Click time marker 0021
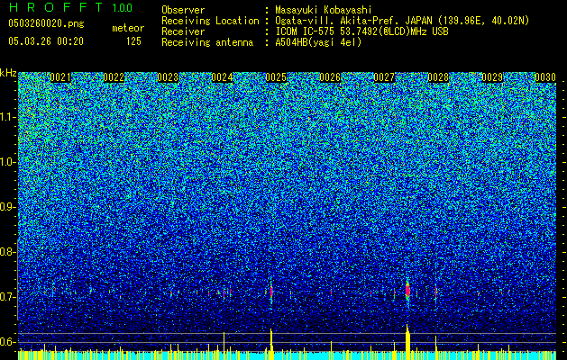The height and width of the screenshot is (360, 567). [60, 77]
